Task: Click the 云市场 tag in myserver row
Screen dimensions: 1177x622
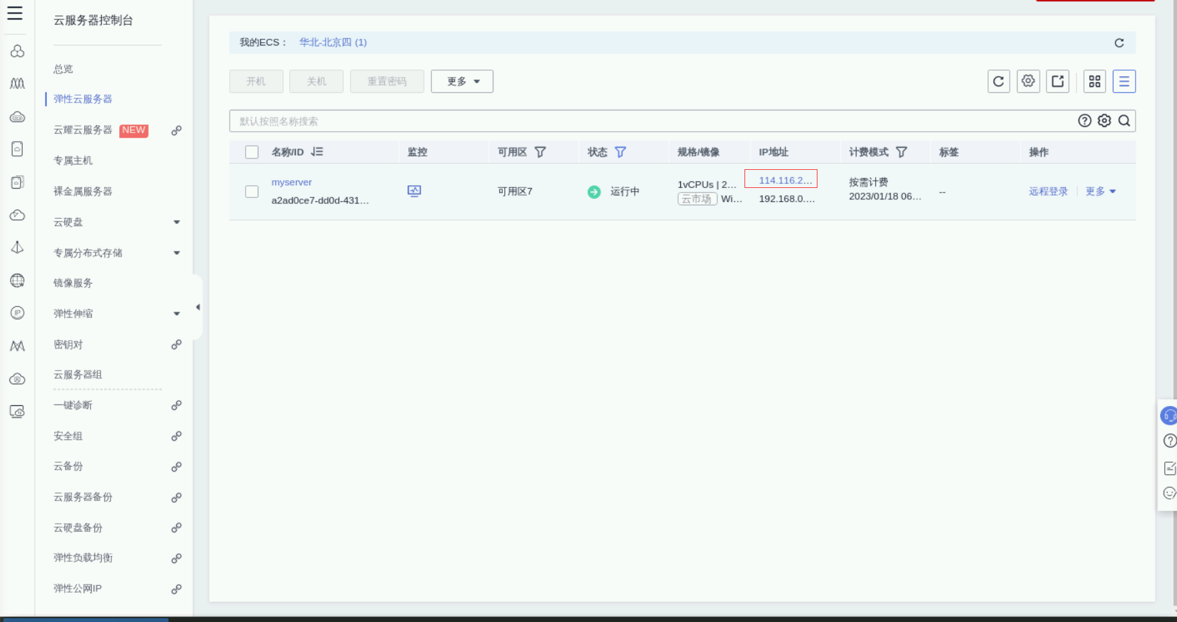Action: (x=697, y=199)
